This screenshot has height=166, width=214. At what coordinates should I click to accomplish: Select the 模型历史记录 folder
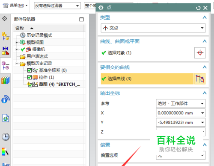pos(39,63)
